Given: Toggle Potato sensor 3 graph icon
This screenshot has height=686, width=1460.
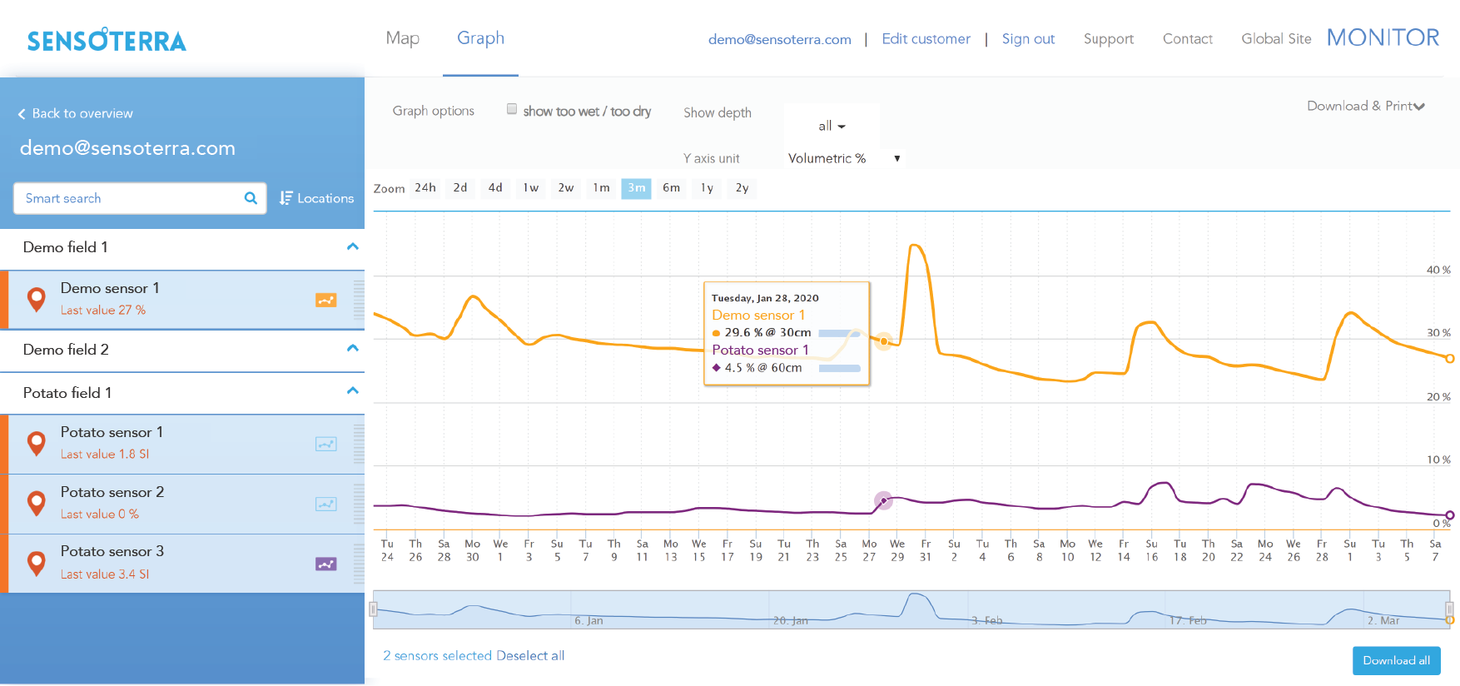Looking at the screenshot, I should (326, 564).
